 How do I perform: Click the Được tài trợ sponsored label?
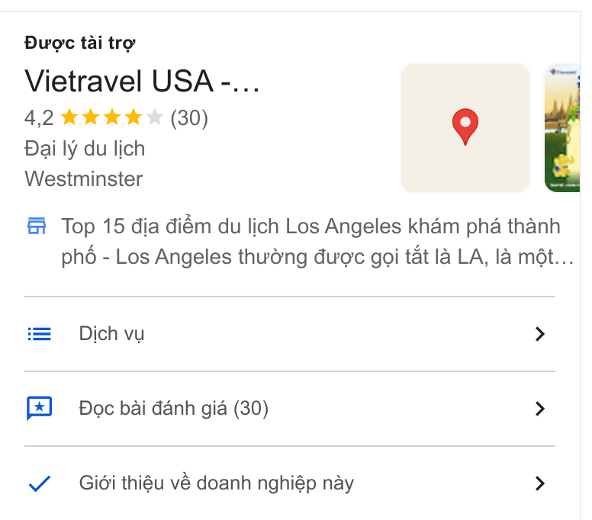(79, 43)
